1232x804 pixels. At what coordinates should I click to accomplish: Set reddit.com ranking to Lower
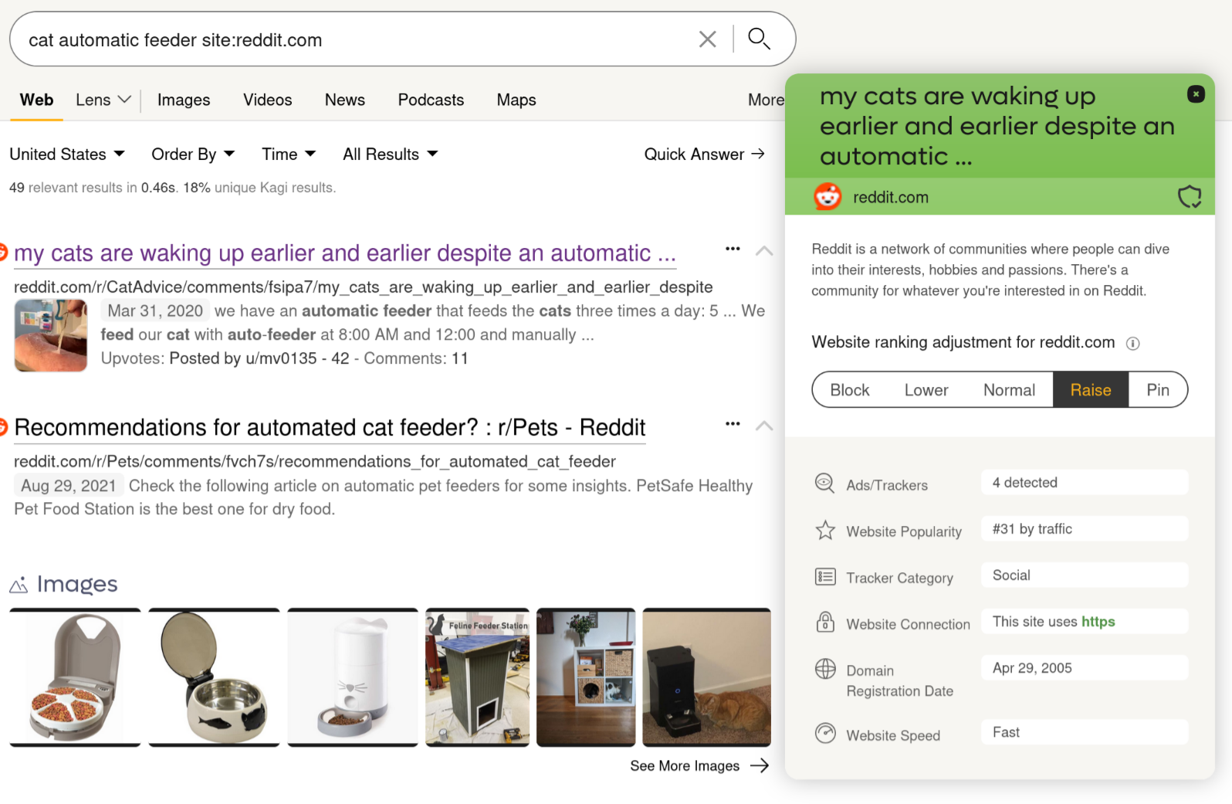click(x=926, y=390)
